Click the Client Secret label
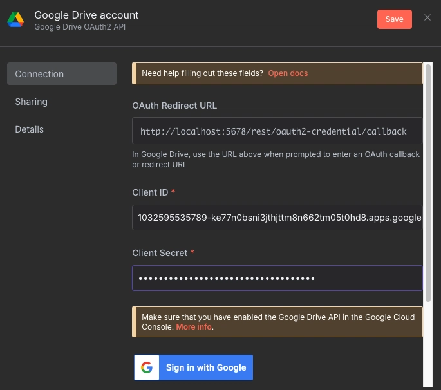This screenshot has height=390, width=441. pos(160,253)
